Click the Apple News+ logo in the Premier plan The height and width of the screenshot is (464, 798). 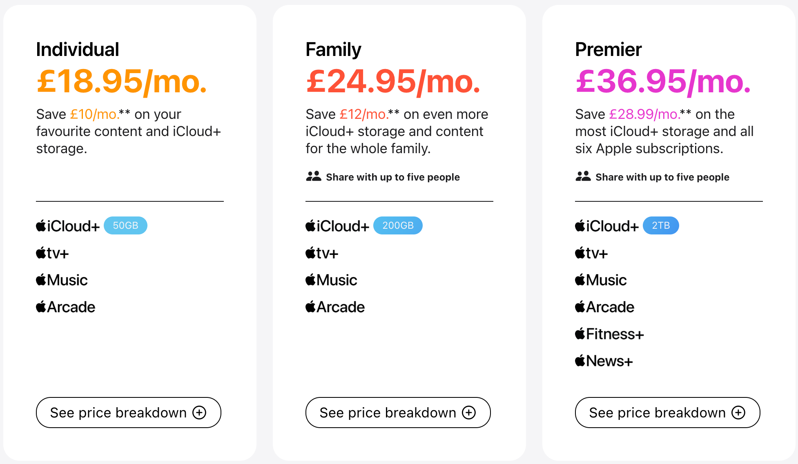(604, 361)
